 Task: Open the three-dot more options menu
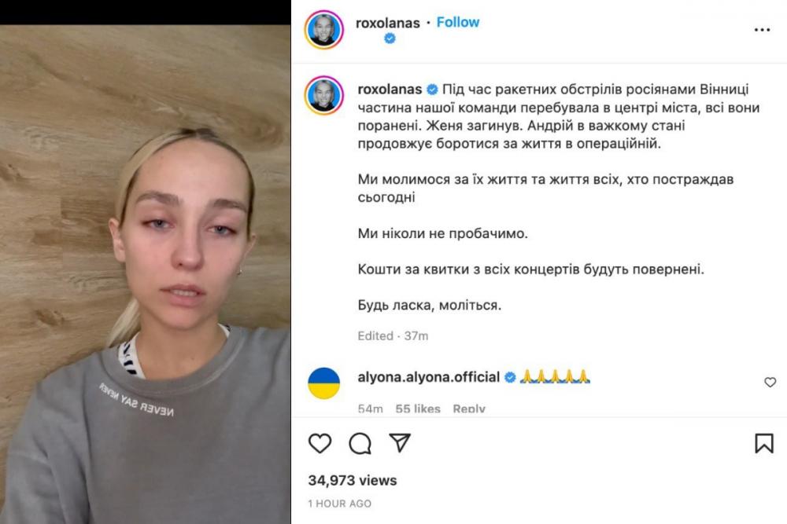pos(762,30)
